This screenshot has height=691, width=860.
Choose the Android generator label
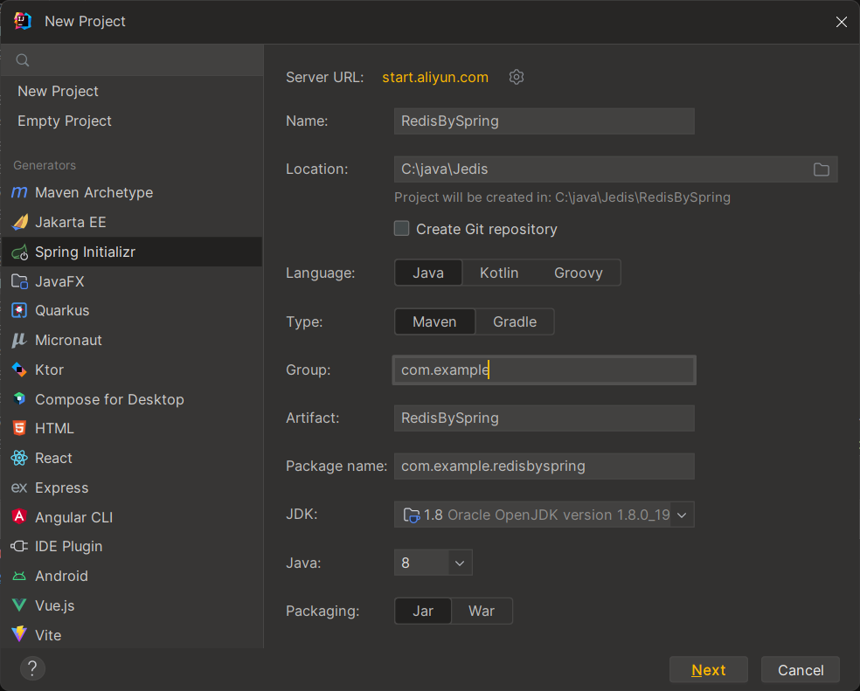point(61,576)
